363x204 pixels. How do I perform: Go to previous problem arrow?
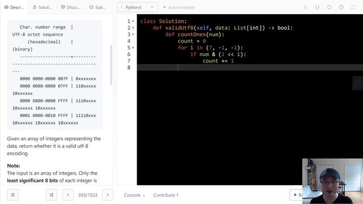[68, 195]
